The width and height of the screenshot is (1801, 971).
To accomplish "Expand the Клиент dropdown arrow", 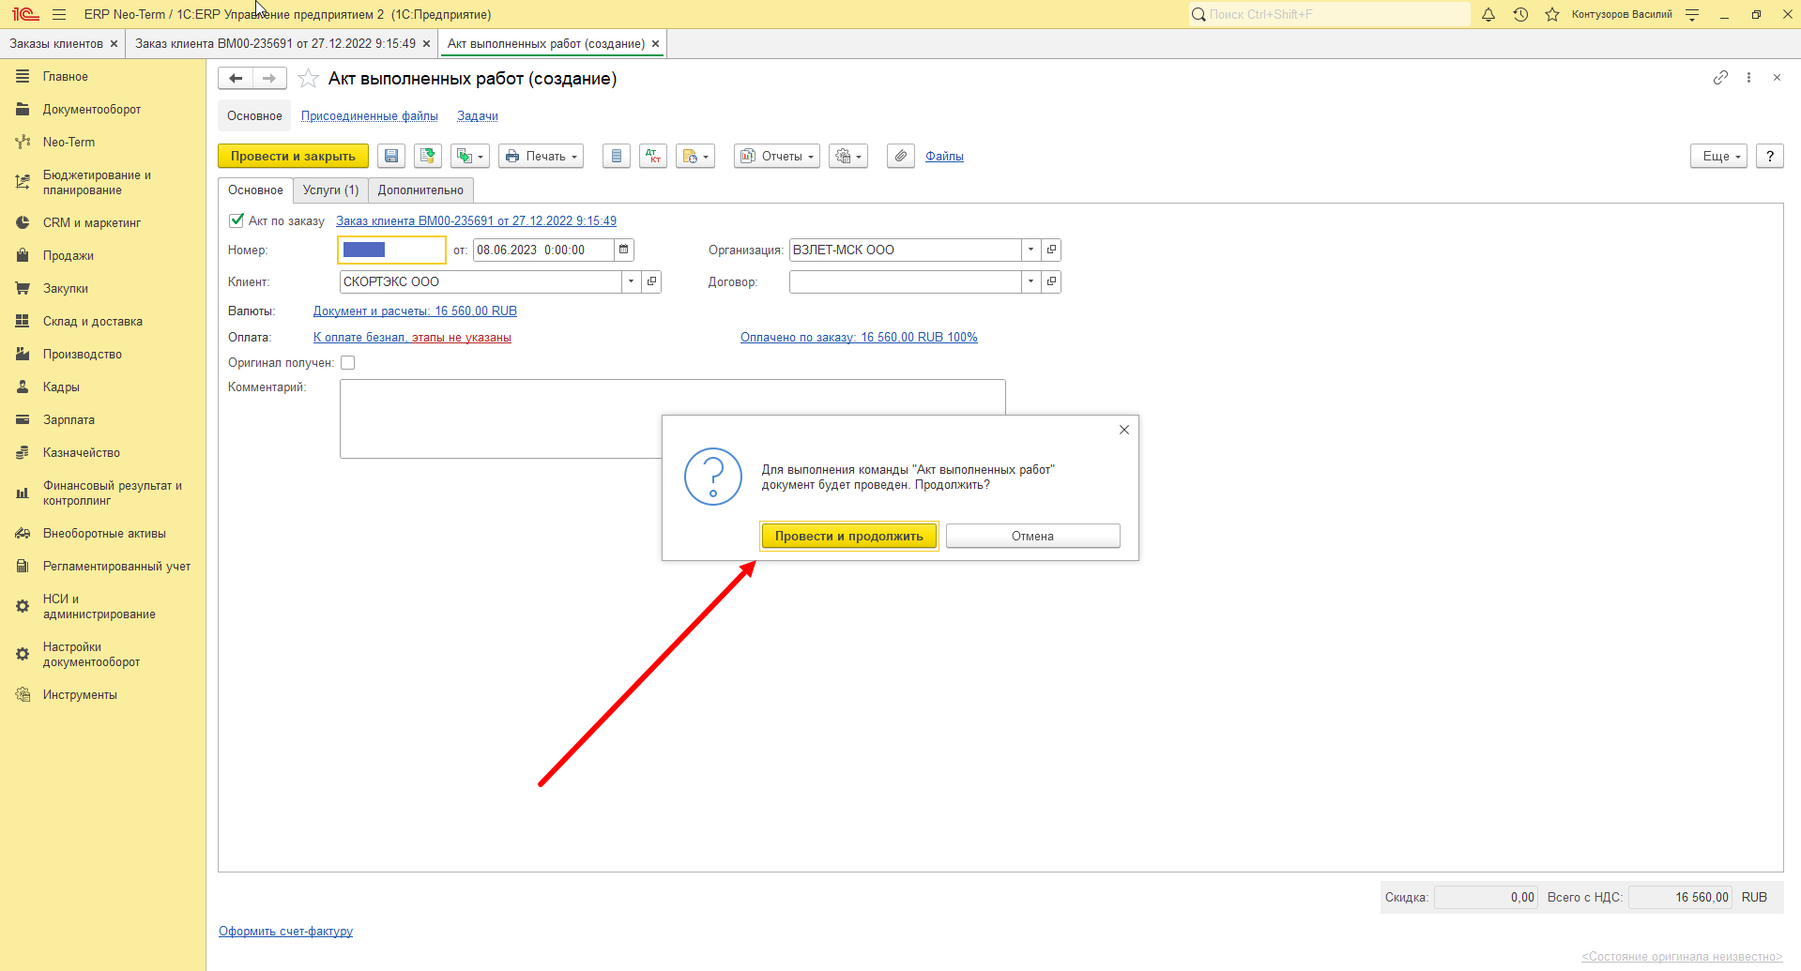I will coord(631,281).
